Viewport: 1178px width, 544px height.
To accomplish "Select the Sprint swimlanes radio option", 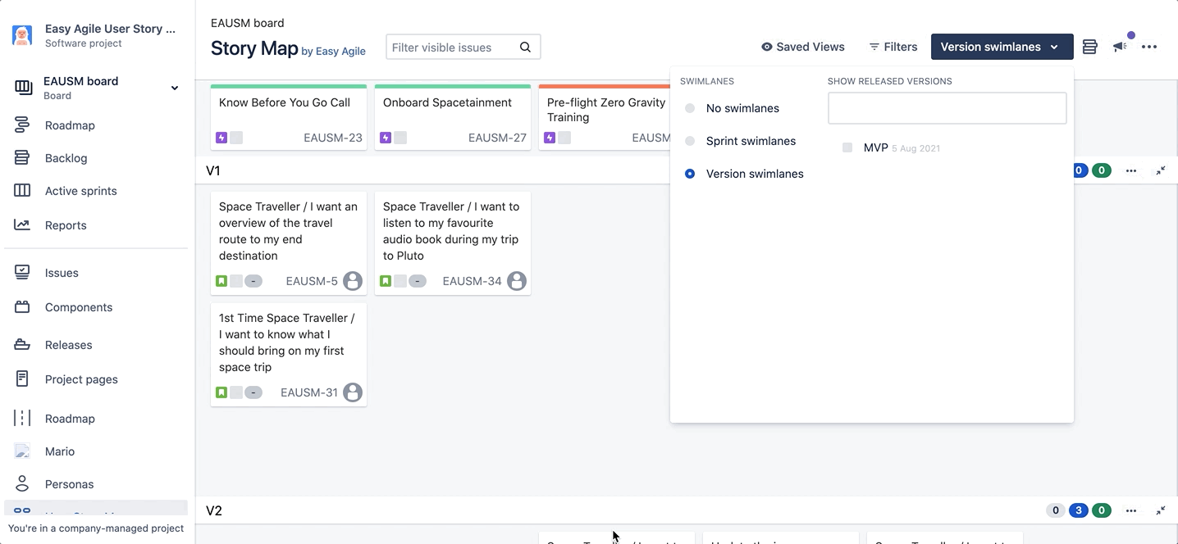I will click(x=690, y=141).
